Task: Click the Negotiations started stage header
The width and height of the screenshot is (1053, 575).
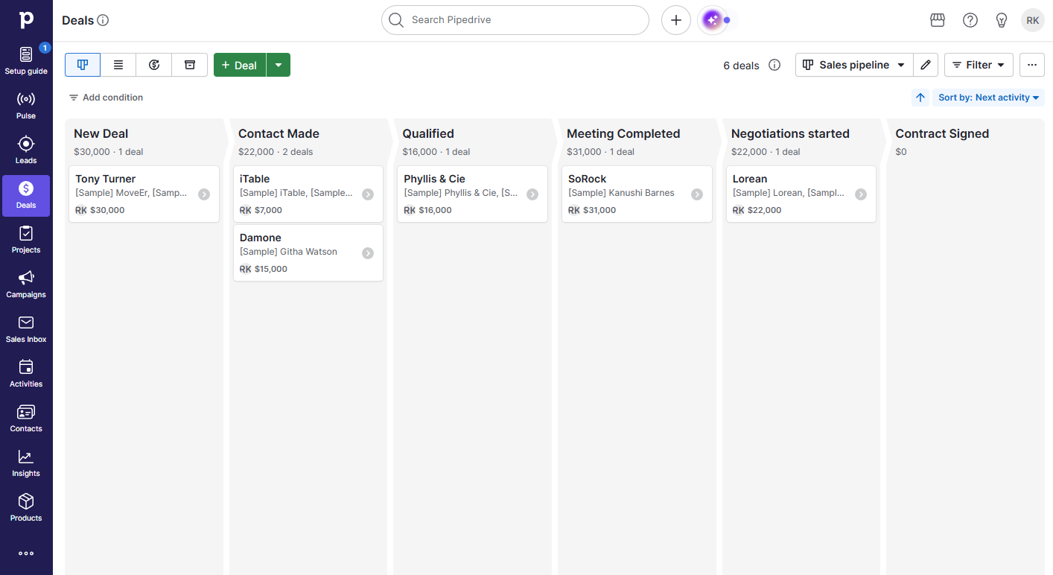Action: coord(790,134)
